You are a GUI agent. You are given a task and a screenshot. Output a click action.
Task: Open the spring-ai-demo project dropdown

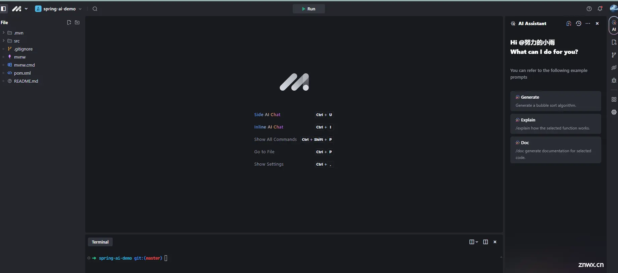[x=58, y=9]
